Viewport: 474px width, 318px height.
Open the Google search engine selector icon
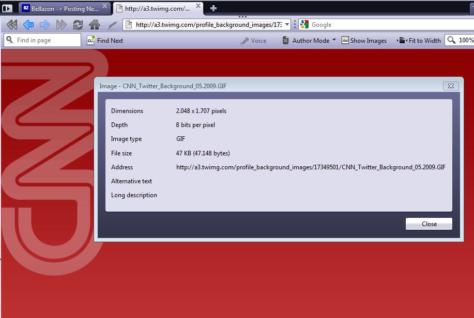pos(304,24)
